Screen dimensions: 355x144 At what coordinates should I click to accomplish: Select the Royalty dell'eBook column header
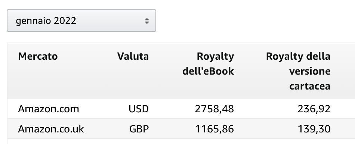coord(208,64)
